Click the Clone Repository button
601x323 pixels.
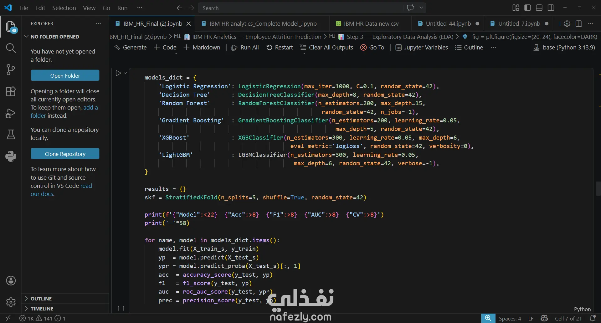[65, 154]
